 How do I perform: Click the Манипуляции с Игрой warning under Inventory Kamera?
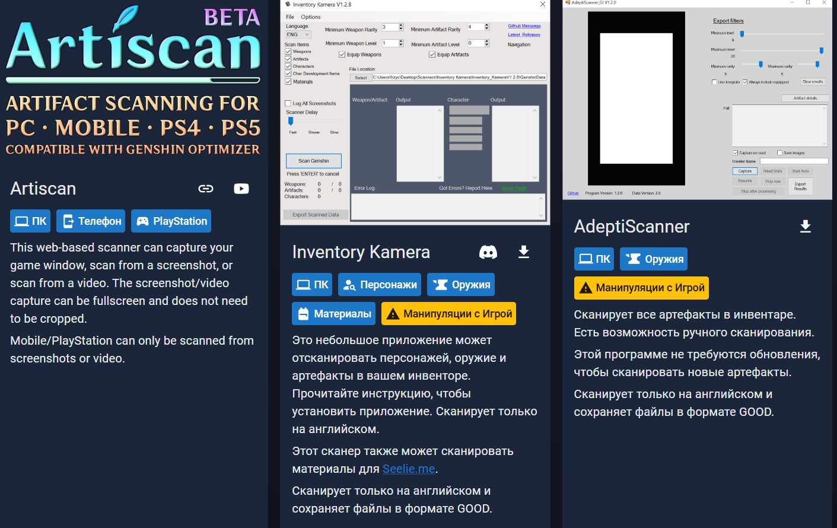(x=448, y=314)
